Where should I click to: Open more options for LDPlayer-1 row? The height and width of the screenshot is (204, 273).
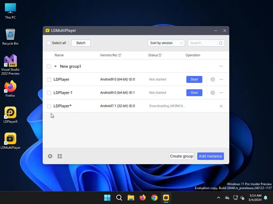221,93
